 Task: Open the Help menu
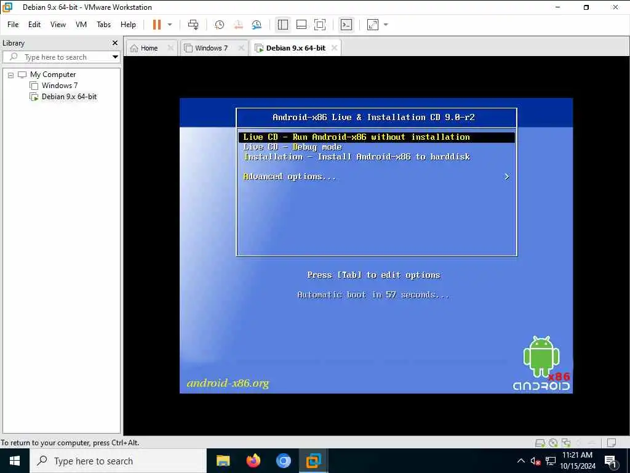point(128,25)
